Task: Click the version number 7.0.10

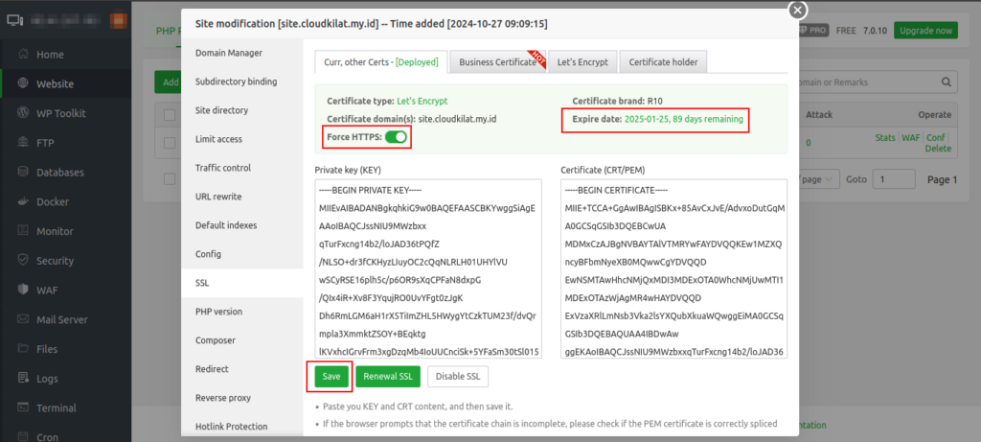Action: point(875,30)
